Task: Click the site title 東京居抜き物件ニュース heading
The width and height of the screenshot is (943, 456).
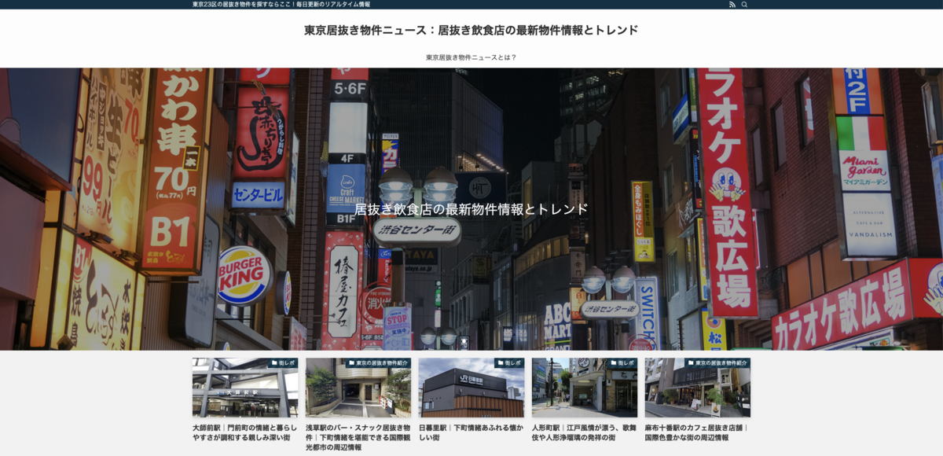Action: (x=471, y=30)
